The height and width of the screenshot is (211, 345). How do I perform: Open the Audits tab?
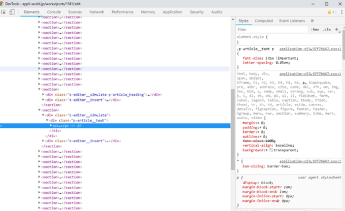point(217,12)
